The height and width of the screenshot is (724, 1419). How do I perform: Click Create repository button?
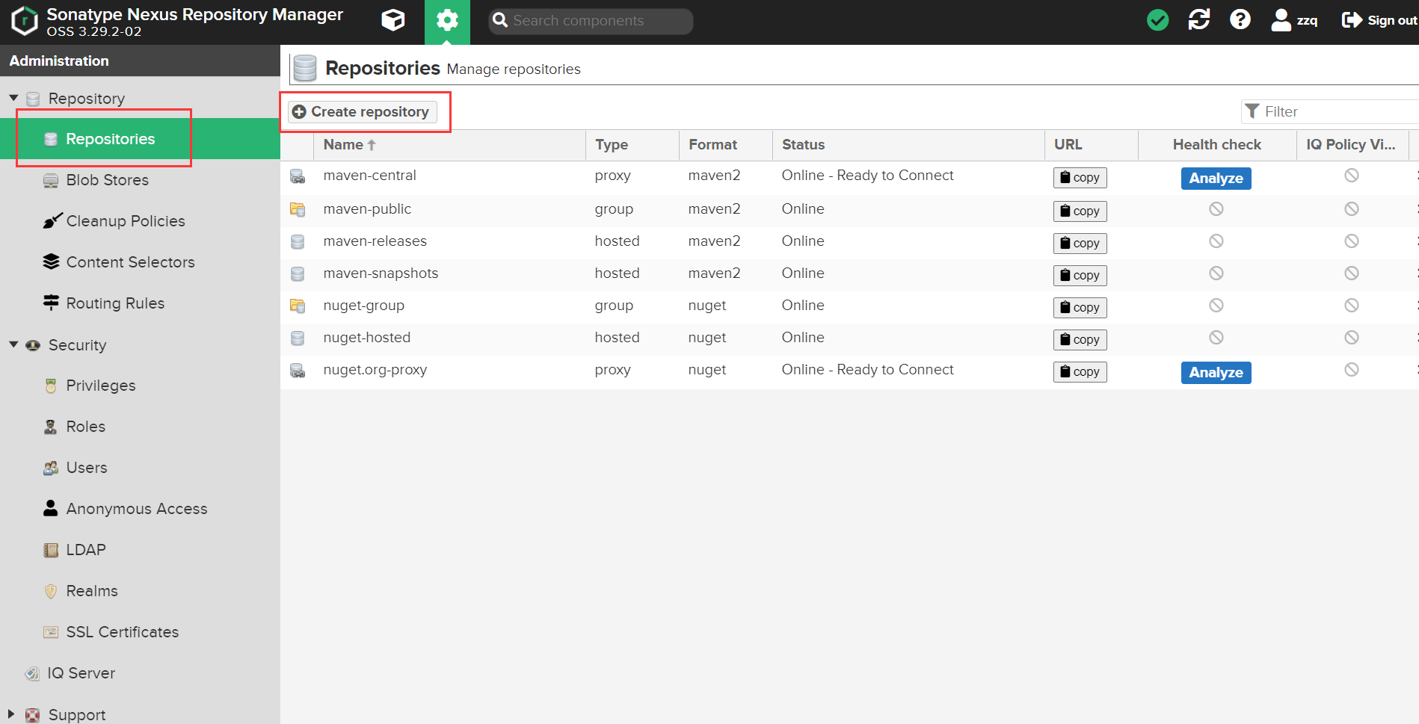363,112
